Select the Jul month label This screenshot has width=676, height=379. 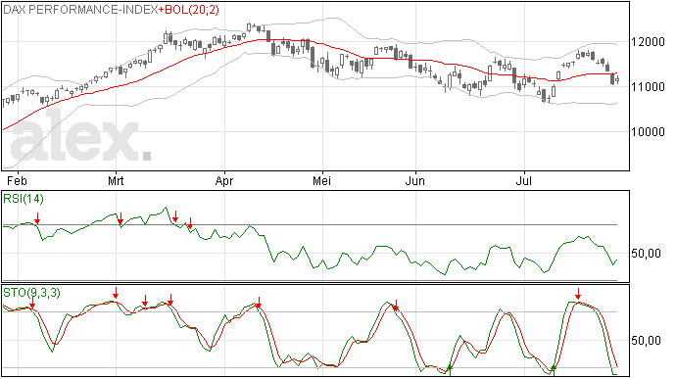tap(524, 180)
